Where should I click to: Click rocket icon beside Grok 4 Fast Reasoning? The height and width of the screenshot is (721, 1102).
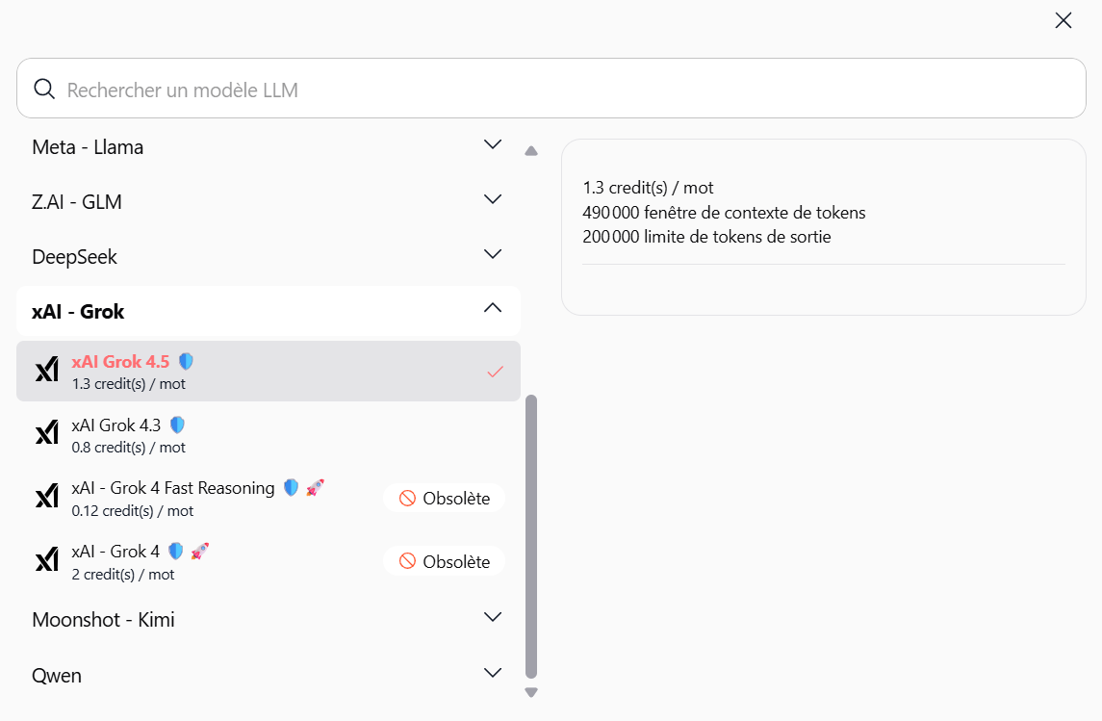point(315,487)
